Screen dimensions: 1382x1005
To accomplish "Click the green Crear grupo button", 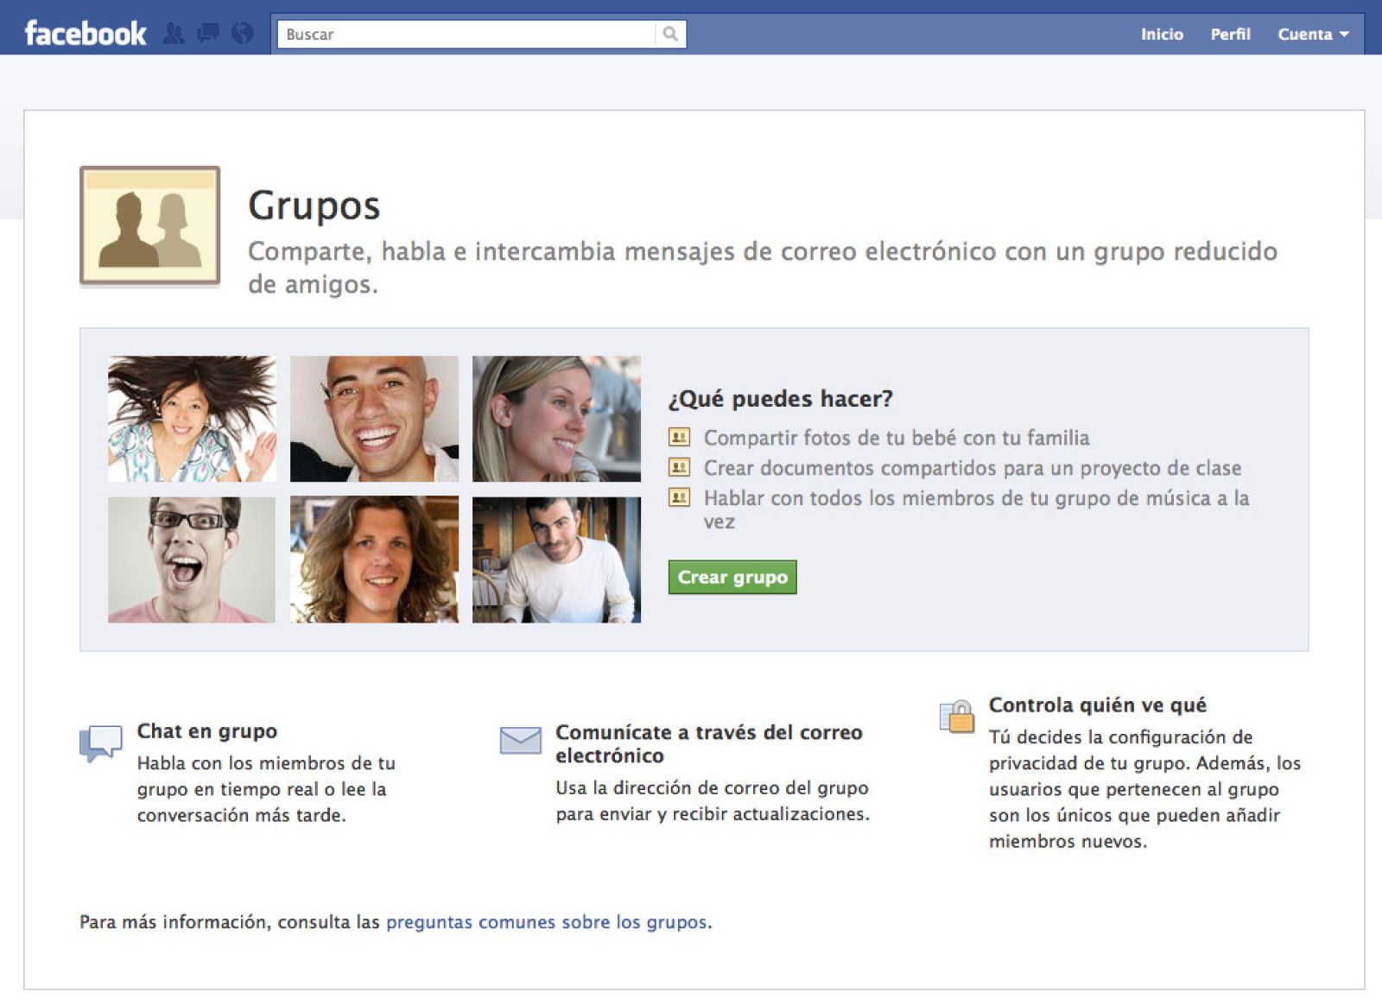I will click(732, 577).
